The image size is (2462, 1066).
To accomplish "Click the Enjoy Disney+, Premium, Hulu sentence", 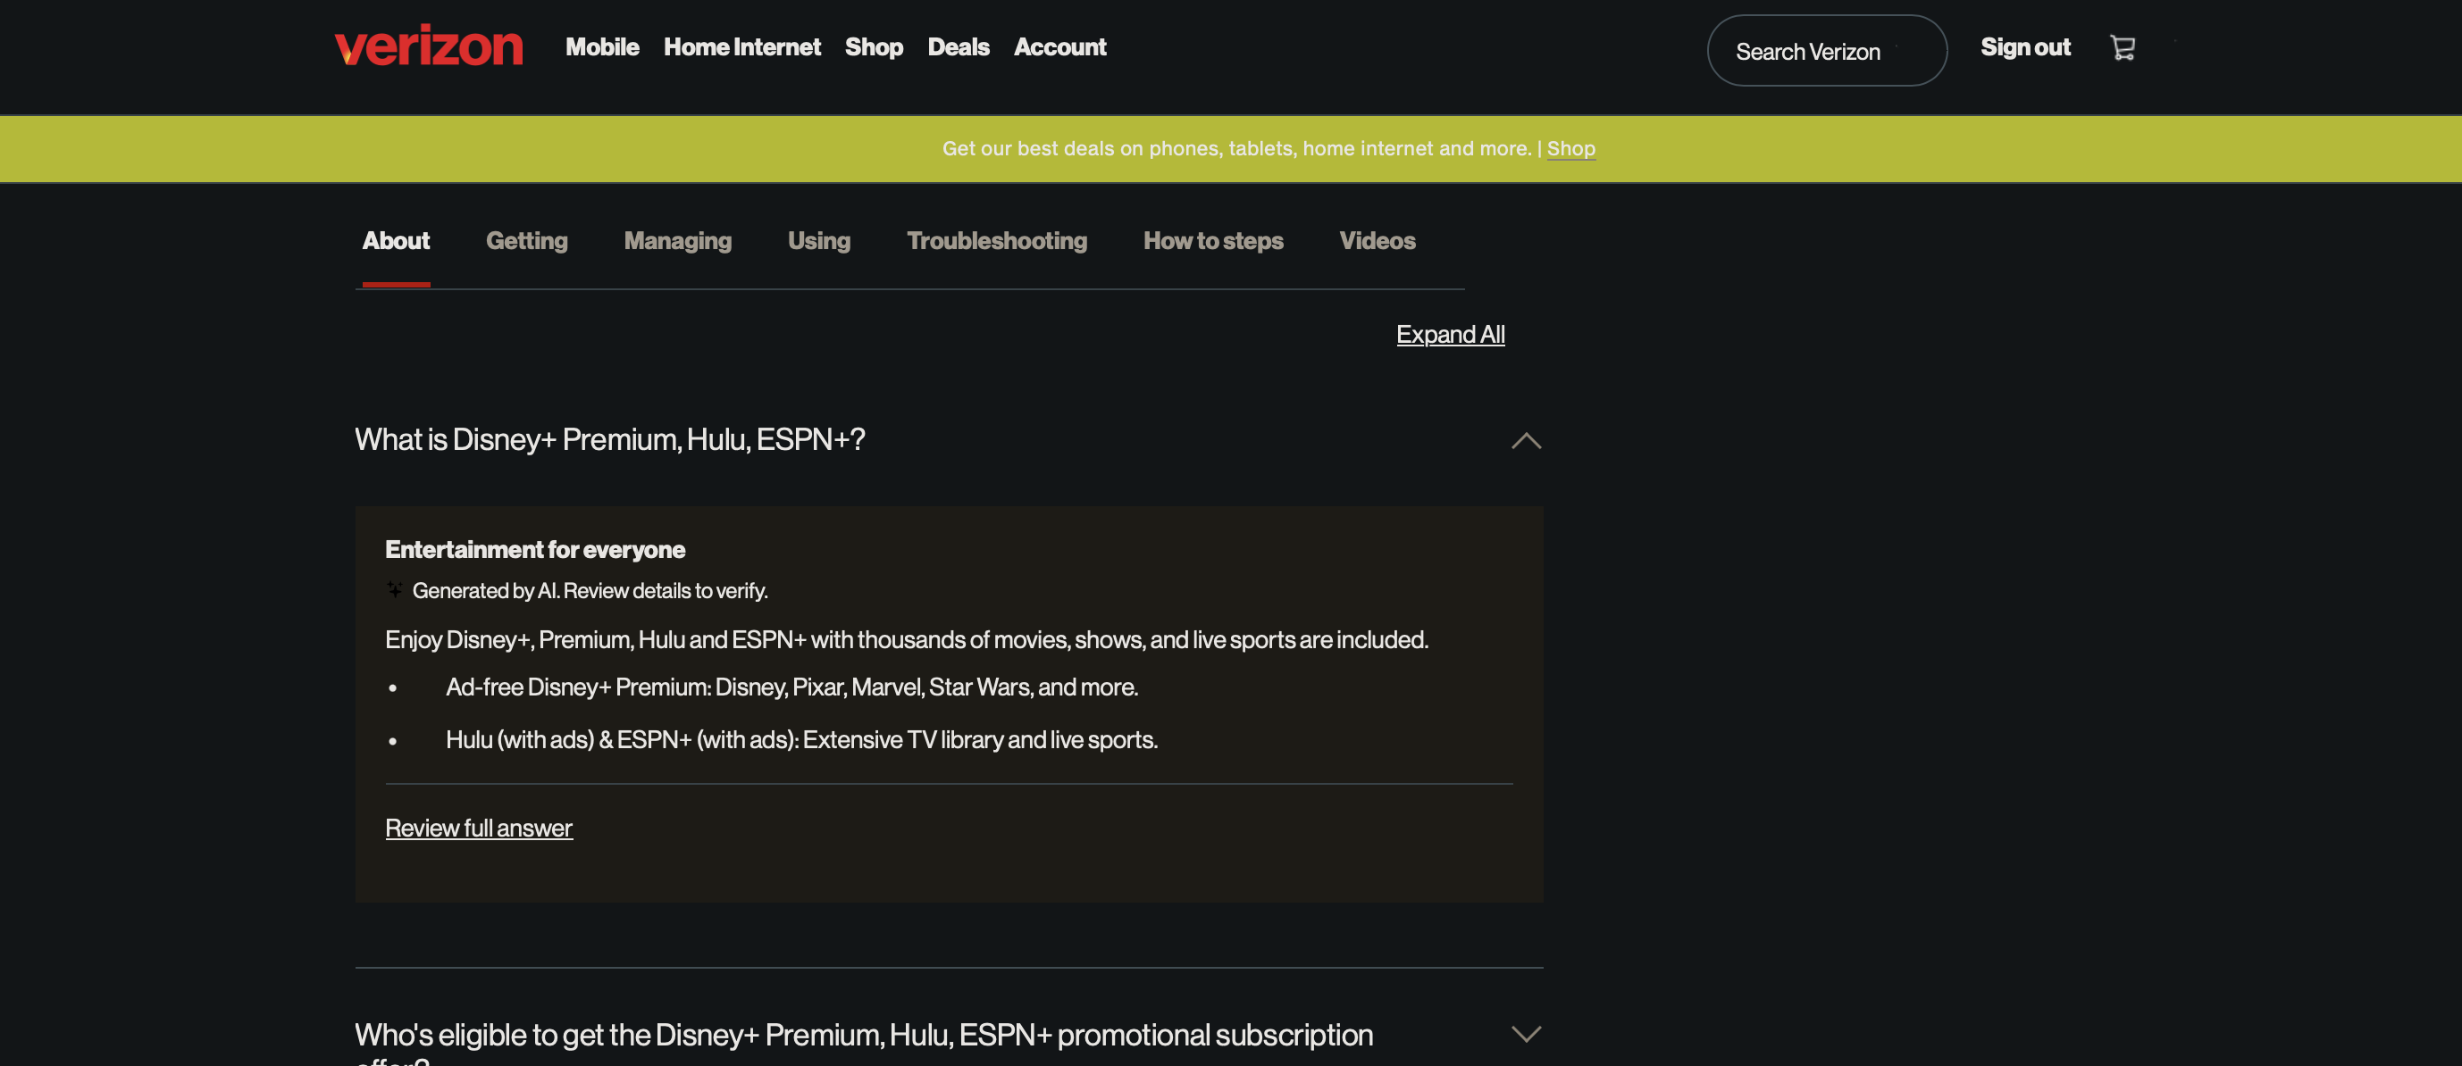I will [x=907, y=639].
